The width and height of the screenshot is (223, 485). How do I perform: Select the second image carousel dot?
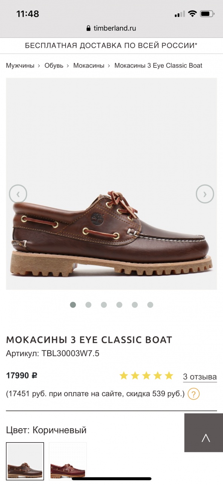[x=88, y=305]
